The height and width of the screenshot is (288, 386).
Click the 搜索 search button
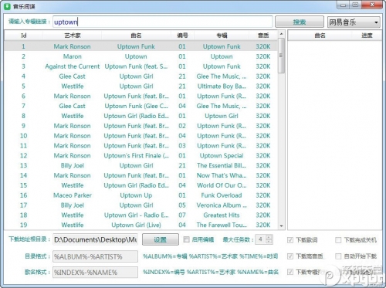click(x=300, y=22)
